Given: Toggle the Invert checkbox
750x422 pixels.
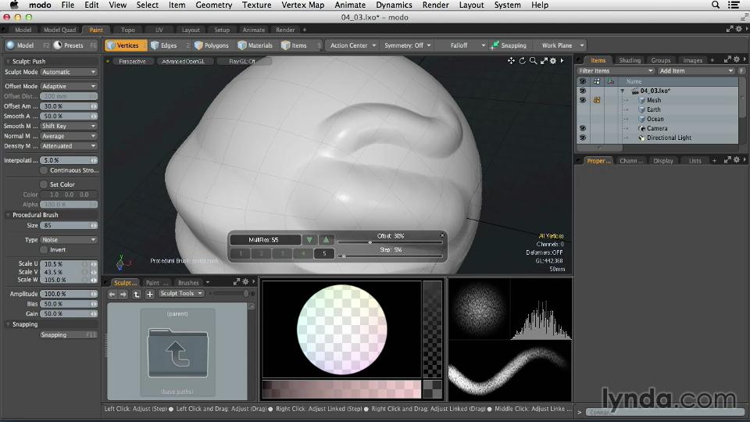Looking at the screenshot, I should 44,249.
